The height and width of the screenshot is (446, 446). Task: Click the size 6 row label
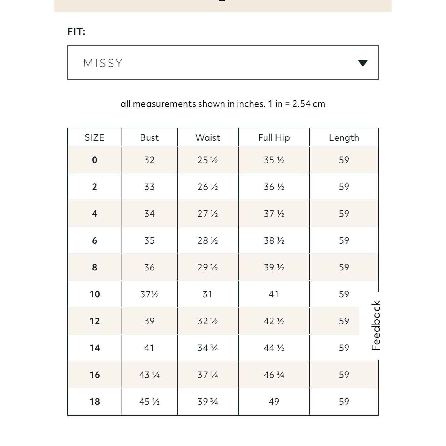point(94,240)
